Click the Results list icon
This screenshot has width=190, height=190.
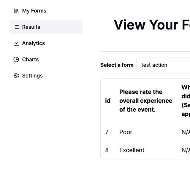tap(16, 27)
